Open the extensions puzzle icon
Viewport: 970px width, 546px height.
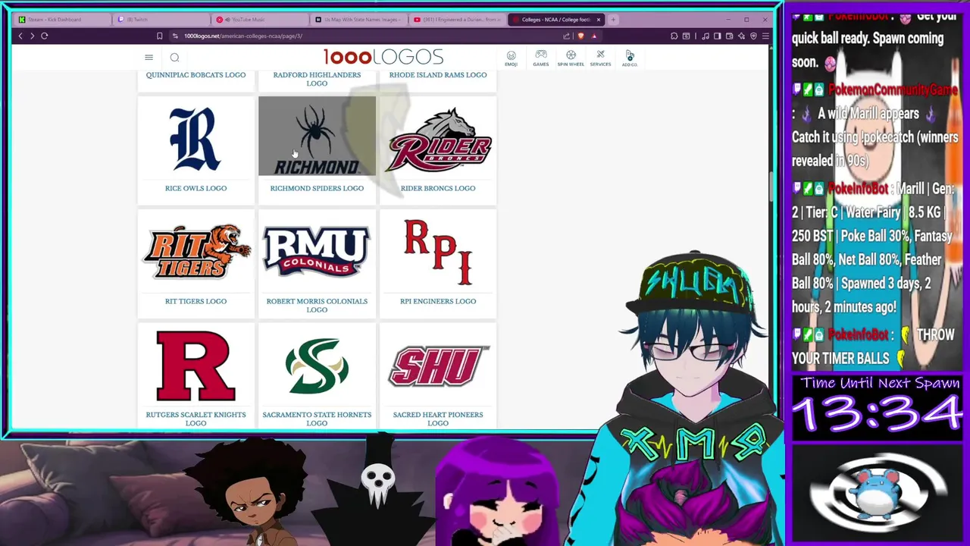coord(674,36)
